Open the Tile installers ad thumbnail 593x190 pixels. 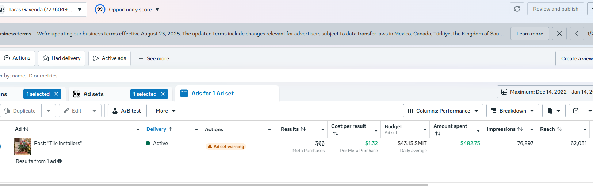[x=23, y=146]
